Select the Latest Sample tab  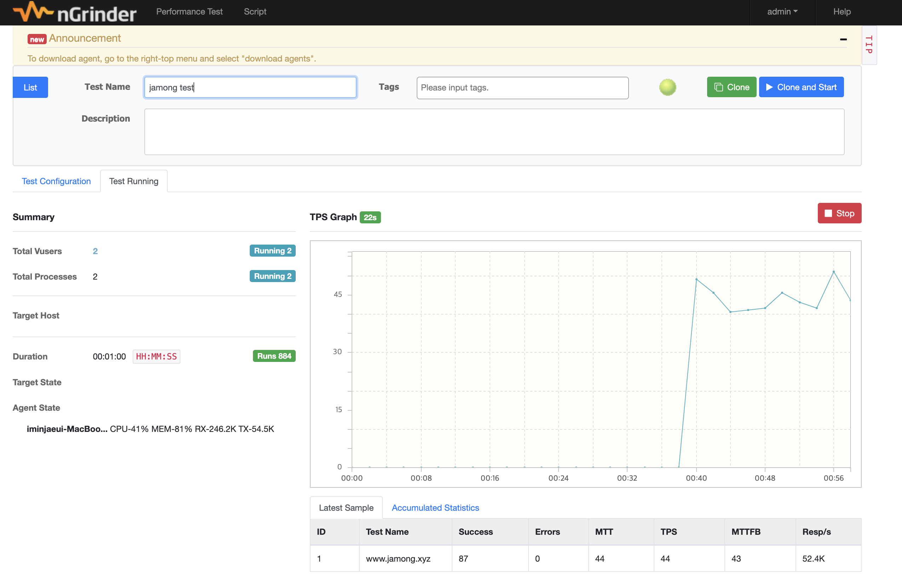[346, 508]
